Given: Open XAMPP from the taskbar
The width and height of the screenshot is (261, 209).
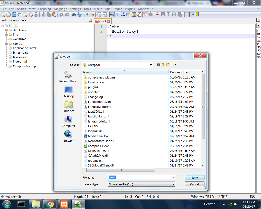Looking at the screenshot, I should coord(64,204).
